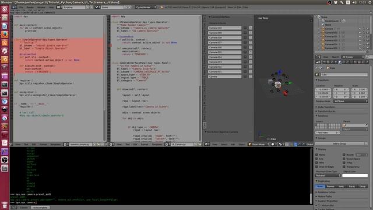Enable the Axis display checkbox
Image resolution: width=373 pixels, height=210 pixels.
tap(316, 159)
